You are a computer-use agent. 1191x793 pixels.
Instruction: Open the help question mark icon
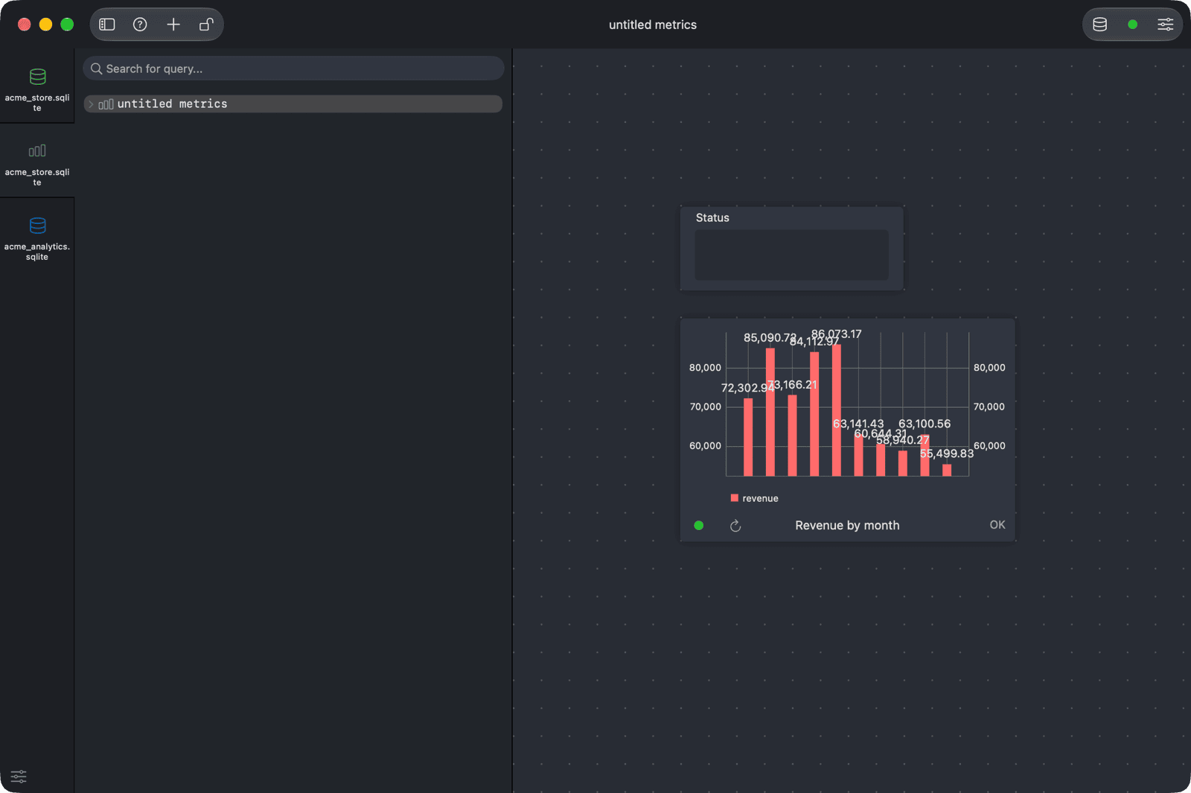pos(140,25)
